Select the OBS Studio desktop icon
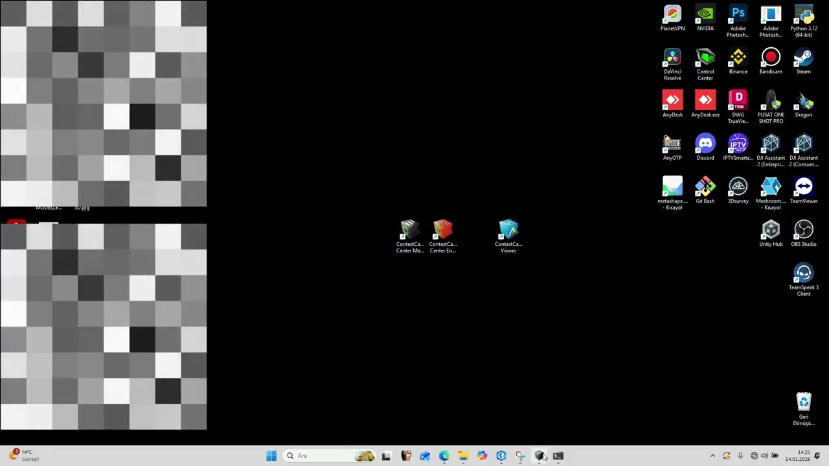 pyautogui.click(x=804, y=234)
